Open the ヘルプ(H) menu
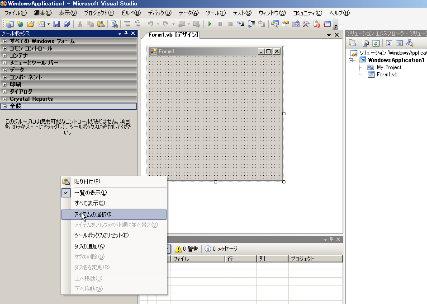The height and width of the screenshot is (304, 427). pyautogui.click(x=339, y=13)
